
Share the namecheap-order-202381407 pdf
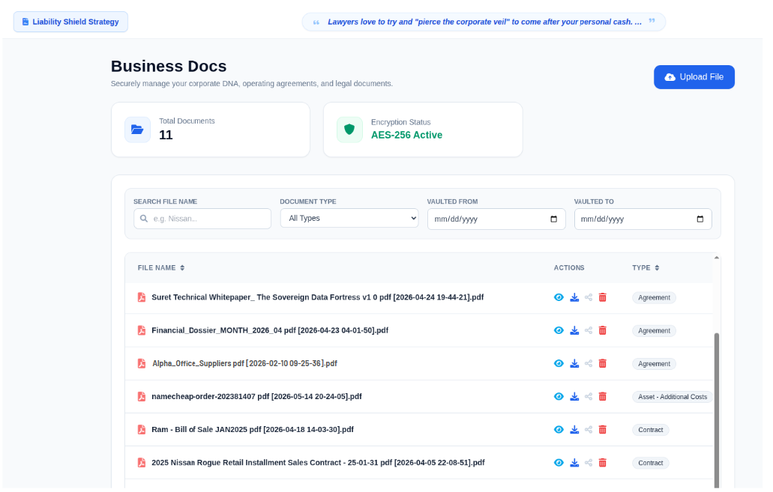point(589,396)
